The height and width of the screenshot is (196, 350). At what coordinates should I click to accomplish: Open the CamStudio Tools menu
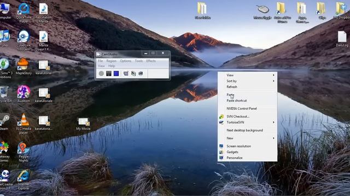click(x=138, y=60)
